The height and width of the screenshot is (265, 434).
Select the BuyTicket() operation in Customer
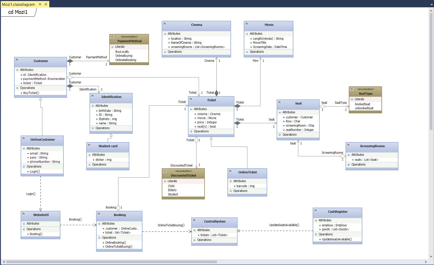[30, 93]
